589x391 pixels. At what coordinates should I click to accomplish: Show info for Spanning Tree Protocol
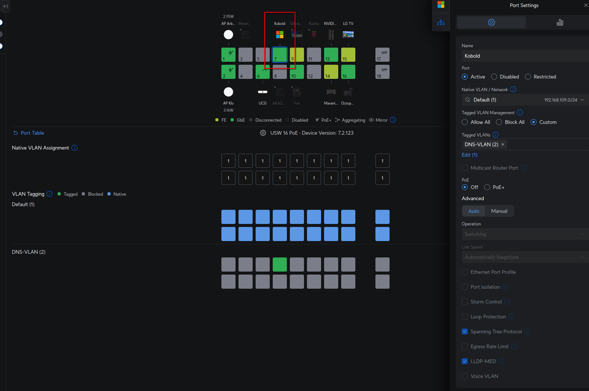527,331
